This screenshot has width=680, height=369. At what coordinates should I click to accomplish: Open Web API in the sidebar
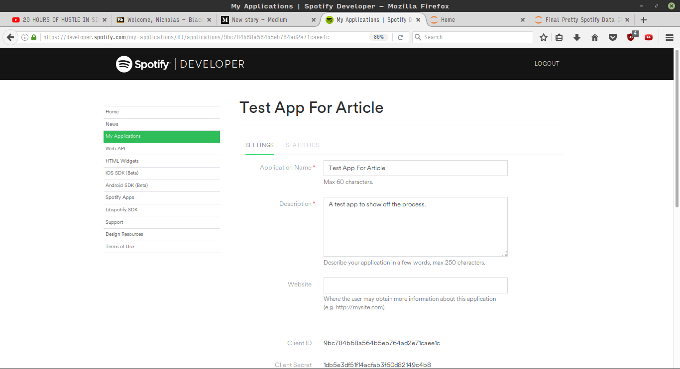click(162, 149)
